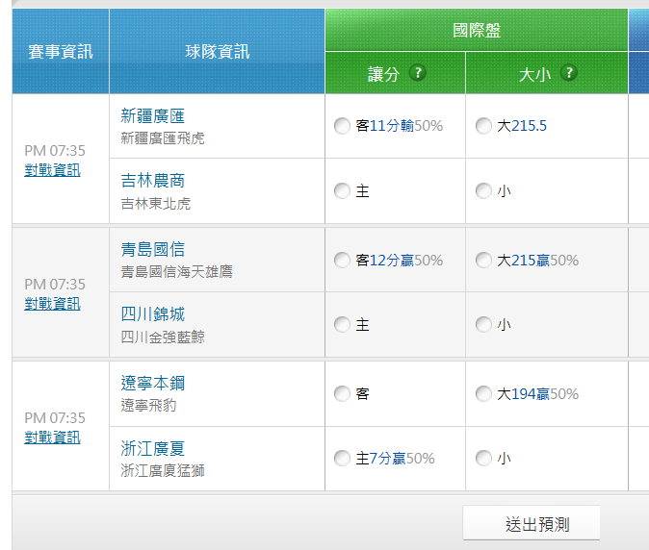The image size is (649, 550).
Task: Open 對戰資訊 for 遼寧本鋼 match
Action: coord(52,437)
